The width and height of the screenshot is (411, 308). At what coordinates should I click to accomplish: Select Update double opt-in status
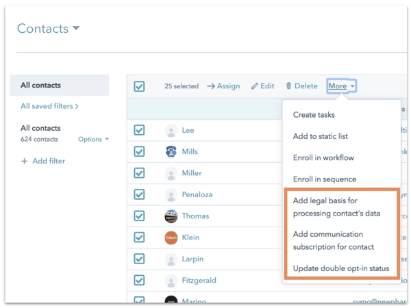tap(340, 268)
